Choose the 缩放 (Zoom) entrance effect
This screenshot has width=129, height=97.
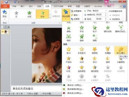(x=69, y=38)
